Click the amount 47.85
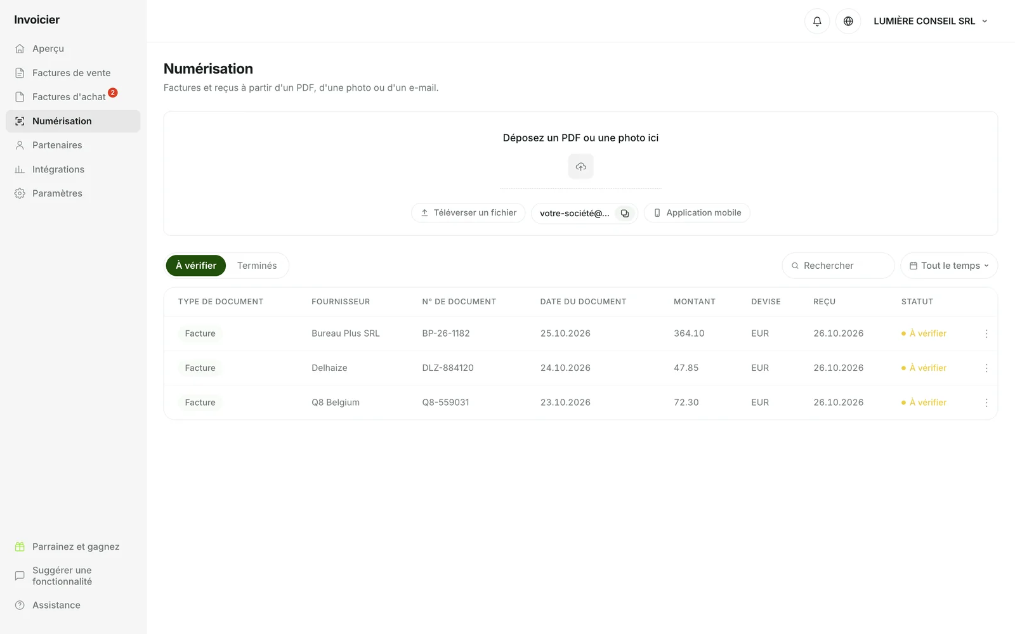 (x=686, y=368)
